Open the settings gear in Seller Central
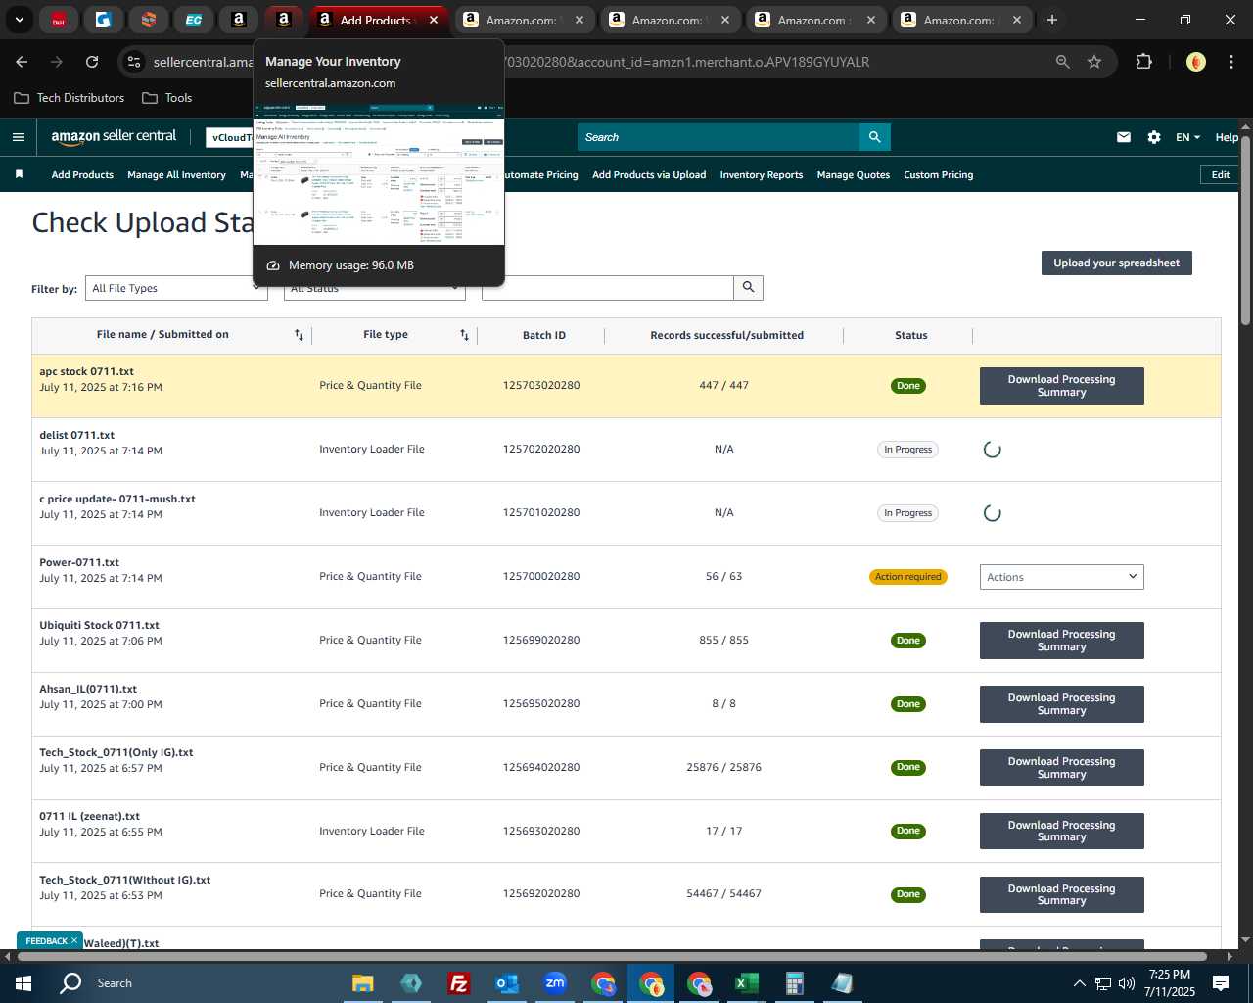Image resolution: width=1253 pixels, height=1003 pixels. tap(1154, 137)
